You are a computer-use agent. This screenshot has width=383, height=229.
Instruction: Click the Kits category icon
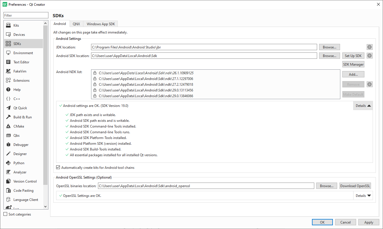click(x=8, y=26)
